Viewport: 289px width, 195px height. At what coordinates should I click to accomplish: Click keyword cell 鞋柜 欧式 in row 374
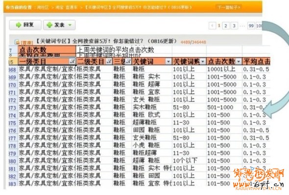(x=152, y=115)
